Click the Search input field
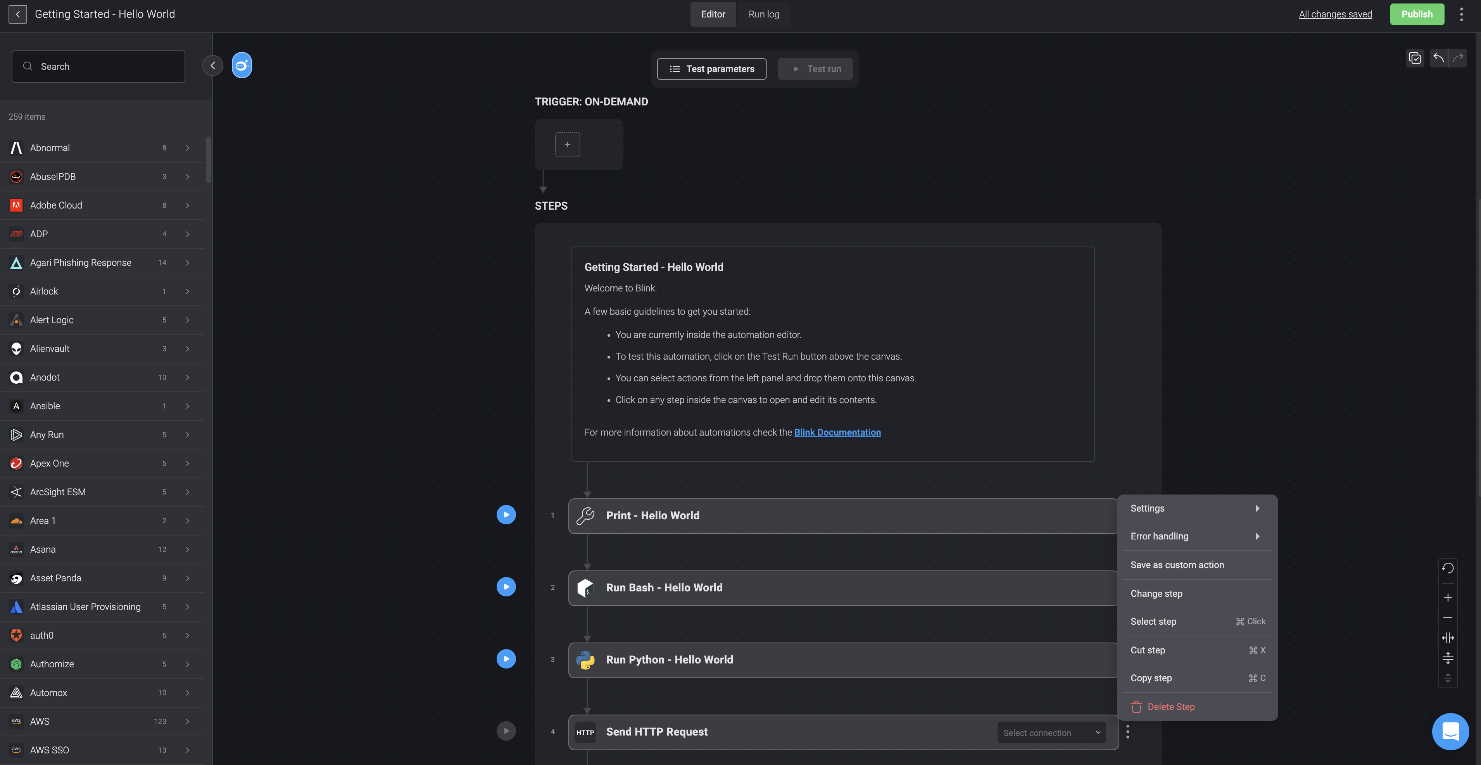Image resolution: width=1481 pixels, height=765 pixels. coord(98,67)
